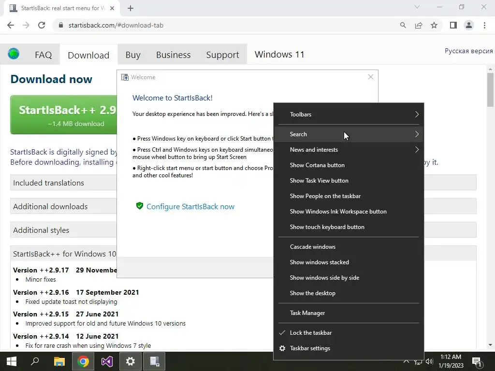Open the FAQ tab
This screenshot has height=371, width=495.
pyautogui.click(x=43, y=55)
